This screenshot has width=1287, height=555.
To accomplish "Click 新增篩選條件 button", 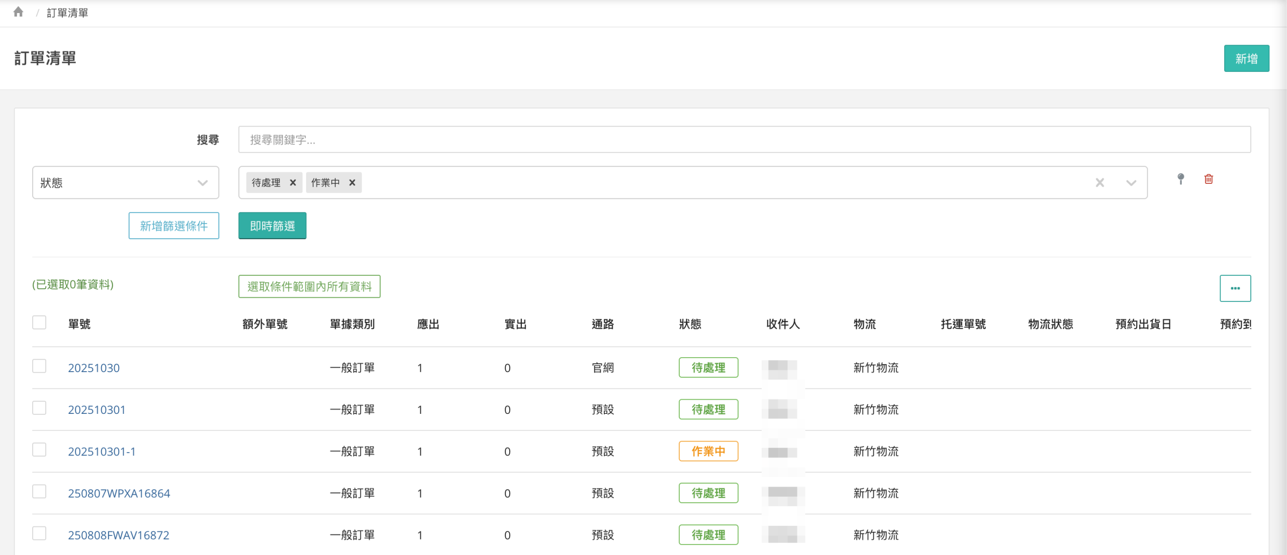I will click(x=173, y=226).
